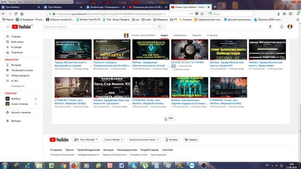Toggle the browser sidebar icon
Screen dimensions: 301x169
tap(291, 14)
